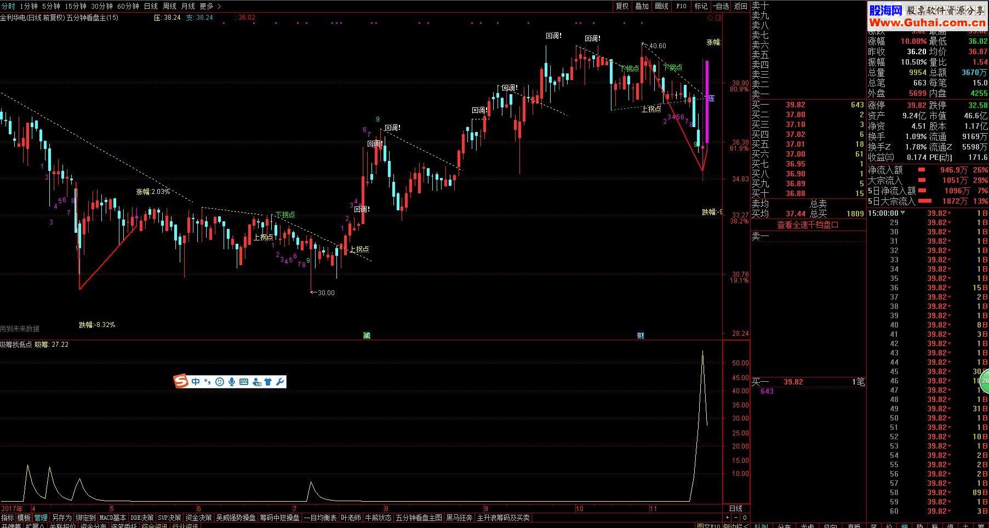Select the 5分钟 period tab
The width and height of the screenshot is (989, 528).
point(51,6)
